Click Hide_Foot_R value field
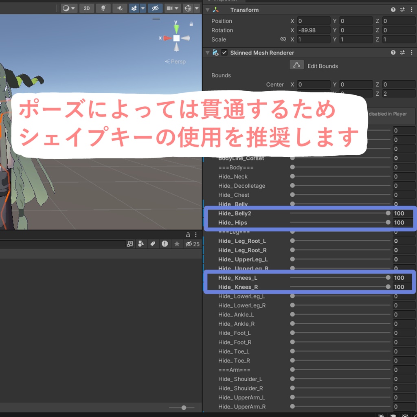 404,342
